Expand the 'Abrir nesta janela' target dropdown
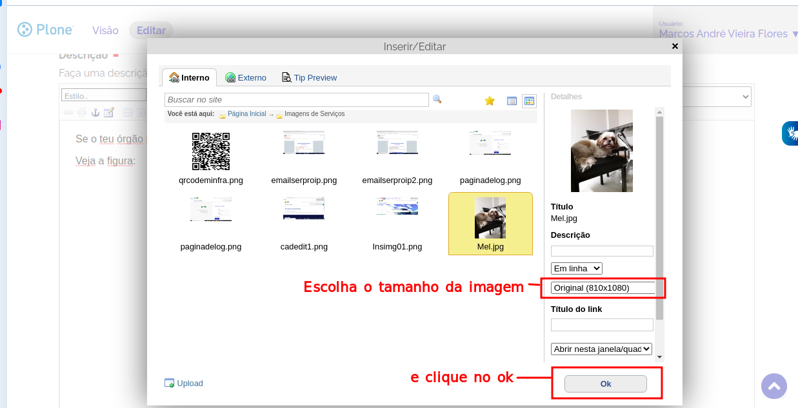This screenshot has width=798, height=408. pos(601,349)
